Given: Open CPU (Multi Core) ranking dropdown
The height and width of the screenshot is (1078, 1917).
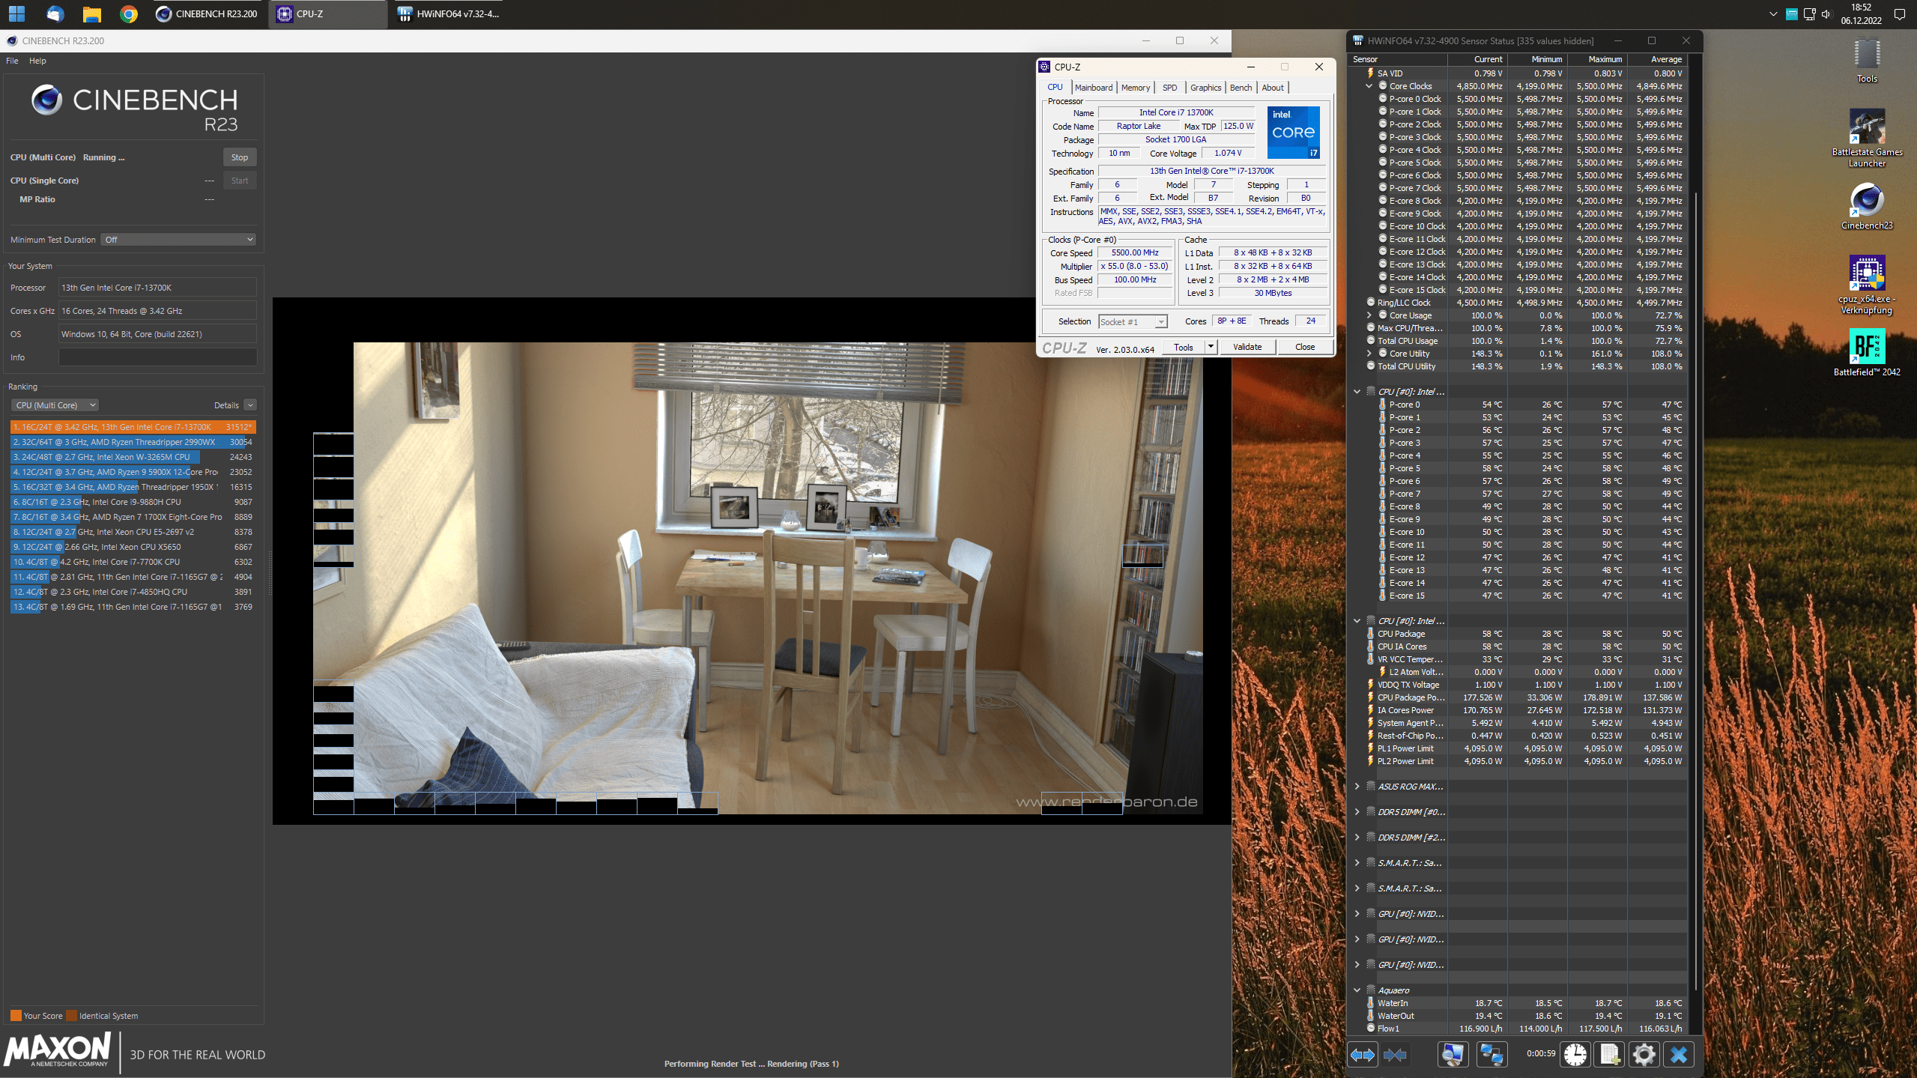Looking at the screenshot, I should coord(55,405).
